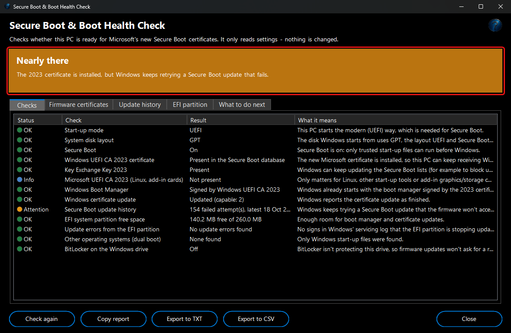Select Microsoft UEFI CA 2023 (Linux, add-in cards) row
Image resolution: width=511 pixels, height=333 pixels.
point(255,180)
